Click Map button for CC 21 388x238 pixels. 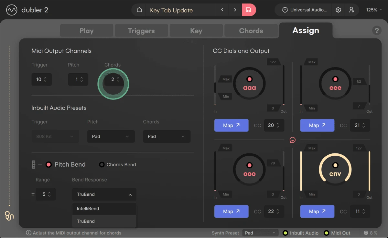(x=317, y=125)
